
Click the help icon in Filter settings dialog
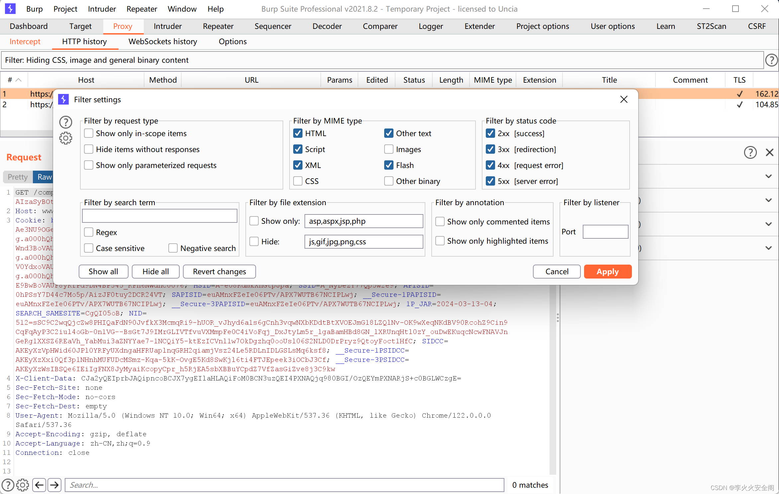tap(66, 122)
